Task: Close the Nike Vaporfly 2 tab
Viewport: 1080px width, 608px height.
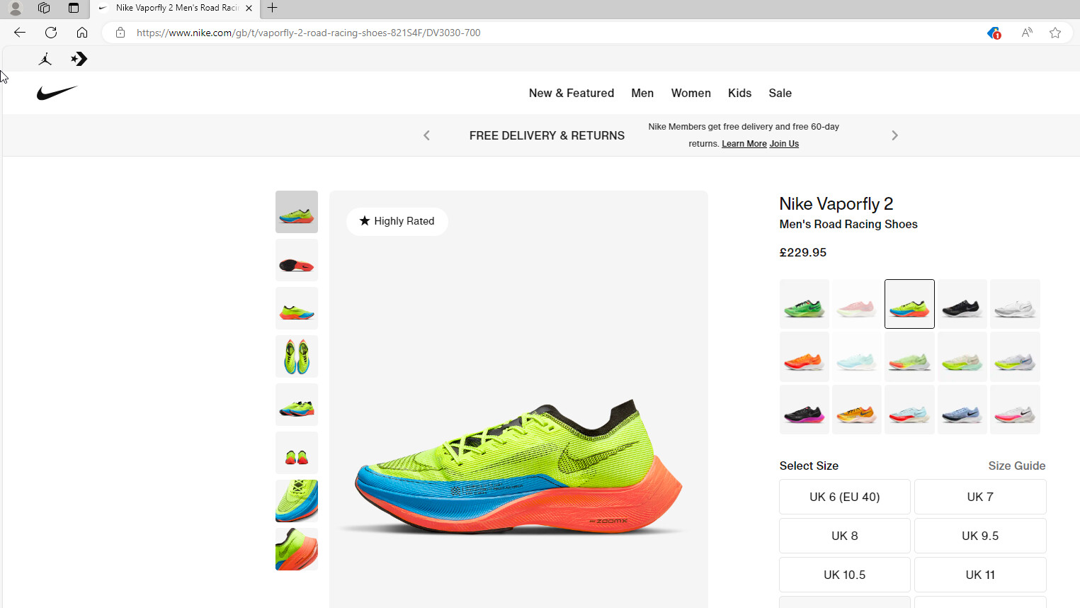Action: pos(249,9)
